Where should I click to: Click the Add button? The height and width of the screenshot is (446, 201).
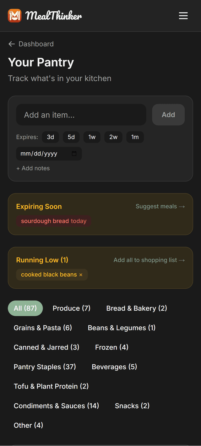click(168, 115)
